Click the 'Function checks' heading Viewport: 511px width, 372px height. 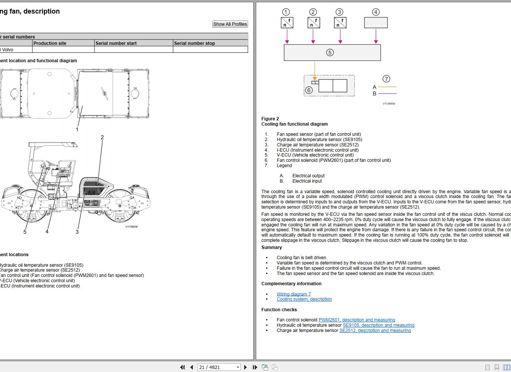click(279, 310)
